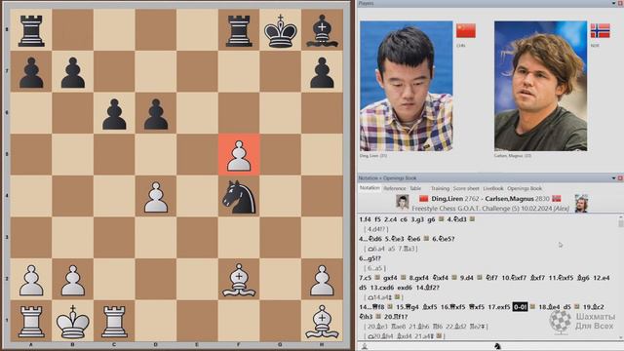This screenshot has width=624, height=351.
Task: Open the Notation panel dropdown arrow
Action: point(613,177)
